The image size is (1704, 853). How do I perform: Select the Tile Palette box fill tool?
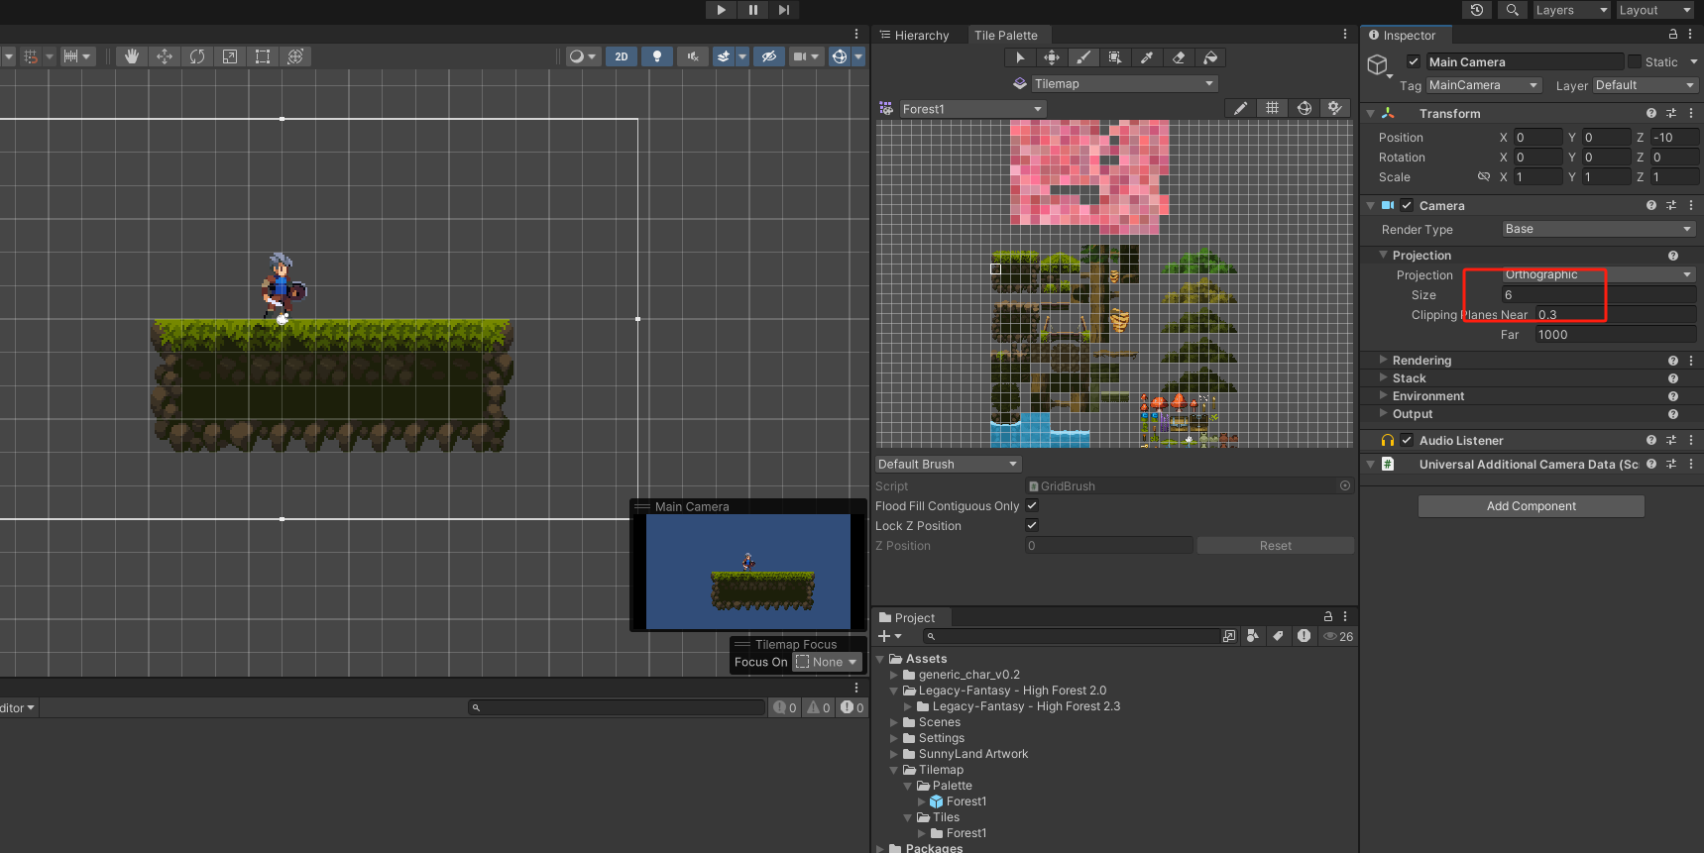click(1115, 57)
